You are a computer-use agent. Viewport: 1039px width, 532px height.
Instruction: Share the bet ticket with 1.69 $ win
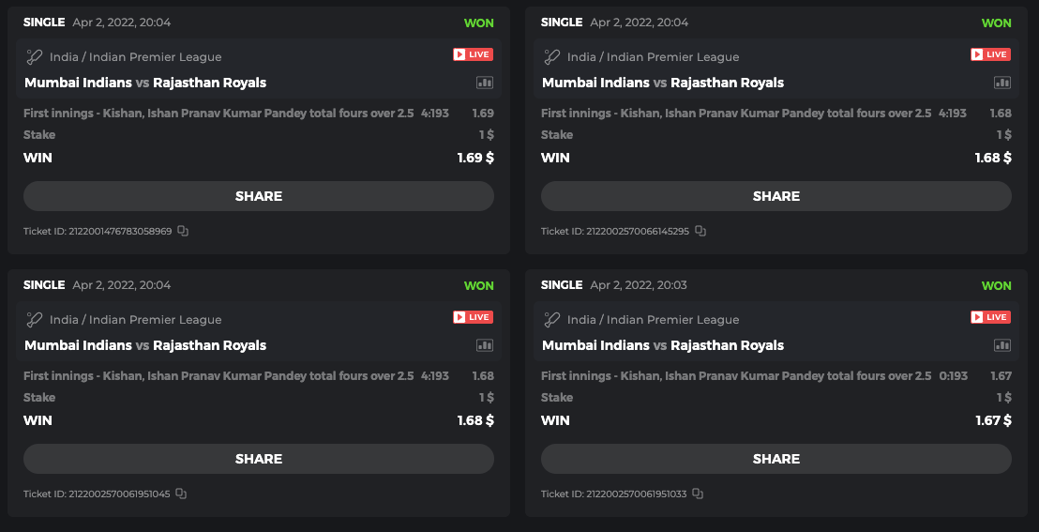click(x=259, y=196)
